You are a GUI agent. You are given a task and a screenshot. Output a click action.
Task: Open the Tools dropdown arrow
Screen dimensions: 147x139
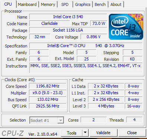[85, 133]
